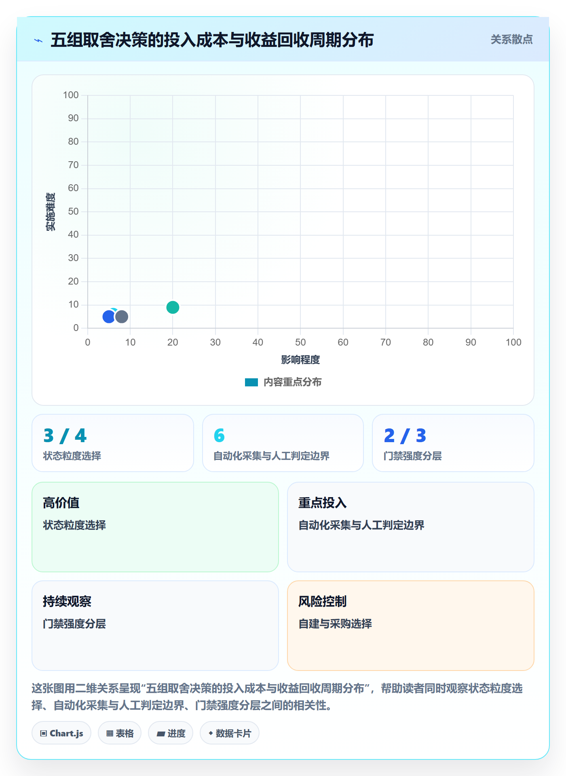
Task: Click the 50 tick label on the y-axis
Action: pyautogui.click(x=73, y=211)
